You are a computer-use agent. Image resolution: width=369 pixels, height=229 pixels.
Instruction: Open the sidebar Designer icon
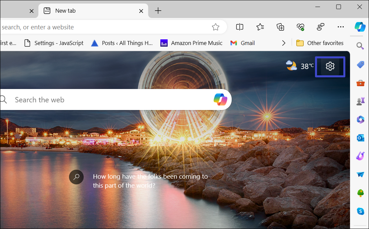click(x=360, y=156)
